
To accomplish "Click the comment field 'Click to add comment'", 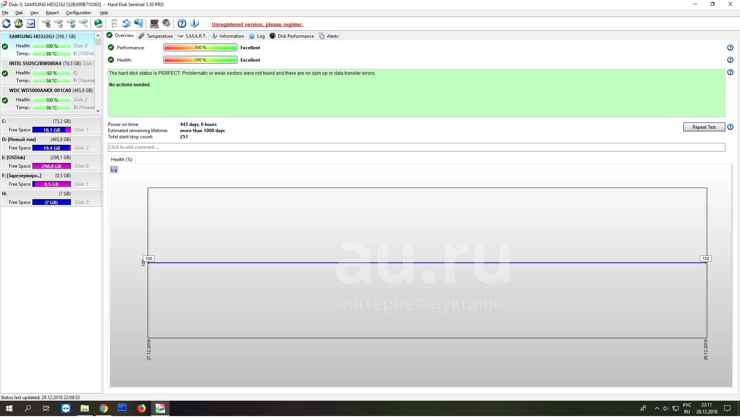I will tap(416, 148).
